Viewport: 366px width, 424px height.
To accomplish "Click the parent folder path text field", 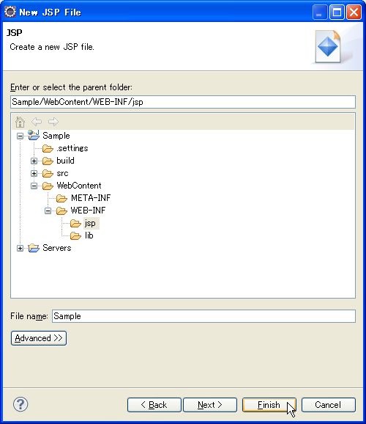I will tap(183, 102).
